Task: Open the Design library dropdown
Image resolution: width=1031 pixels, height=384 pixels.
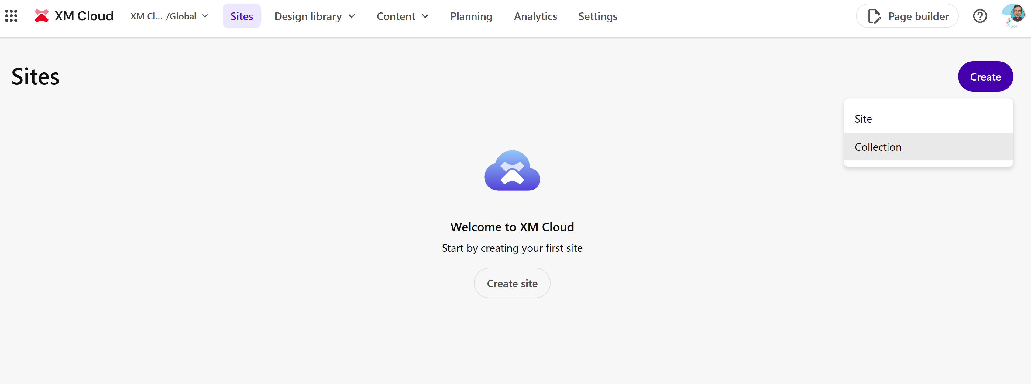Action: click(314, 16)
